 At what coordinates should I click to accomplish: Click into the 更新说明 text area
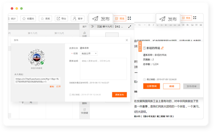[x=103, y=69]
